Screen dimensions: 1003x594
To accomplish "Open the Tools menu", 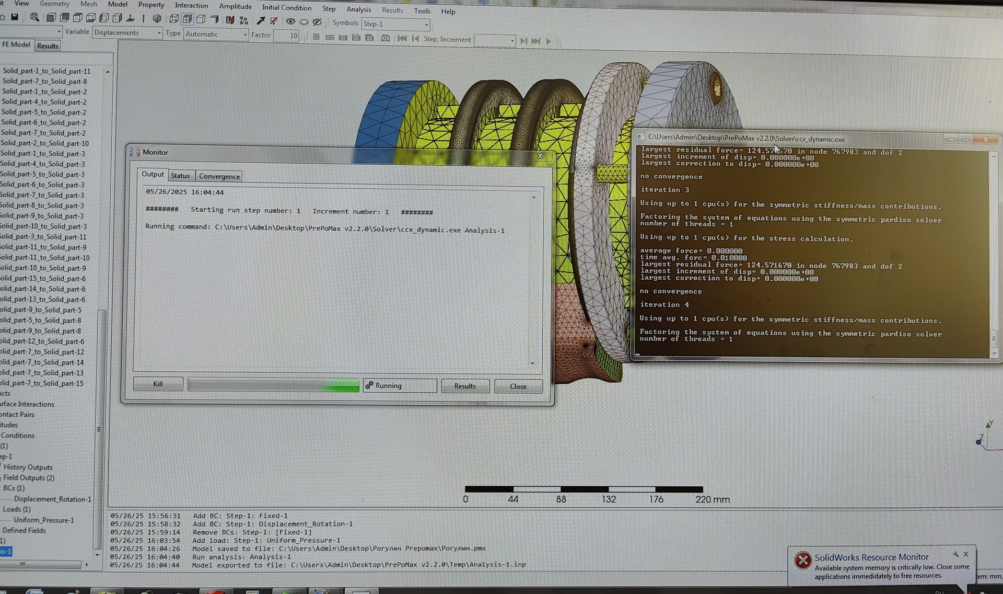I will [422, 10].
